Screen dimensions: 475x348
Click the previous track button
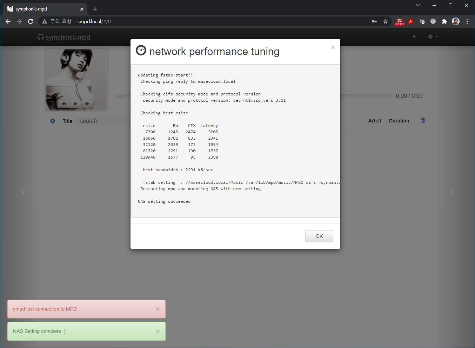pos(64,103)
